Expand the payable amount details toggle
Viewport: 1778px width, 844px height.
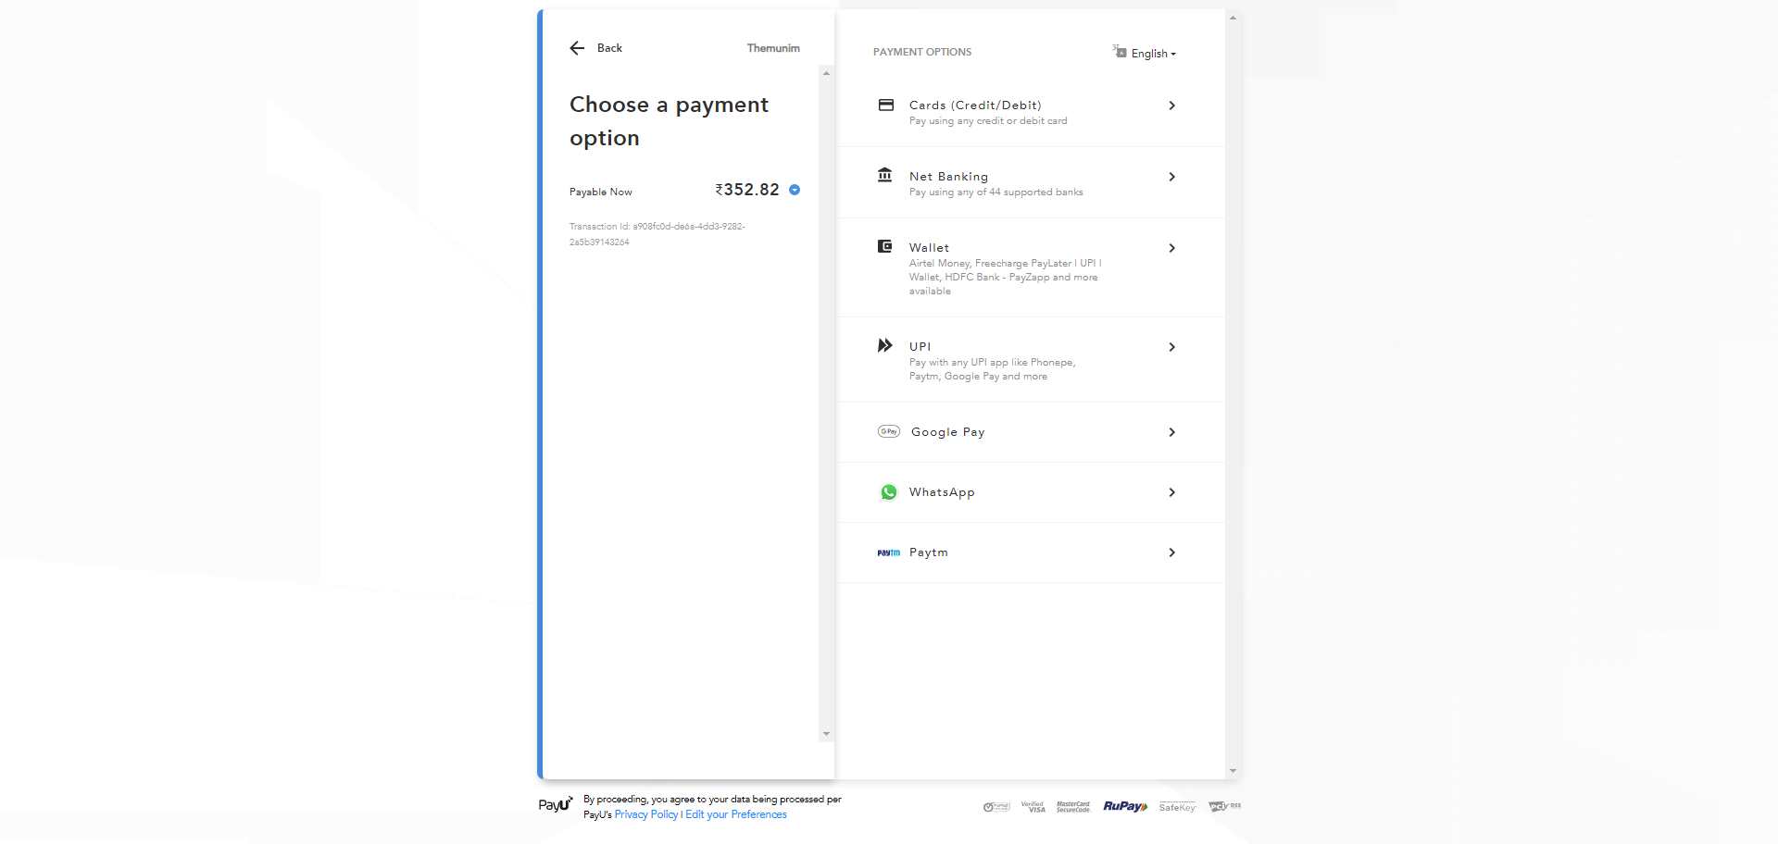795,190
